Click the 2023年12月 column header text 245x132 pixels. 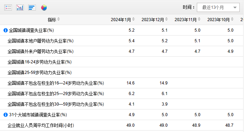[x=153, y=20]
